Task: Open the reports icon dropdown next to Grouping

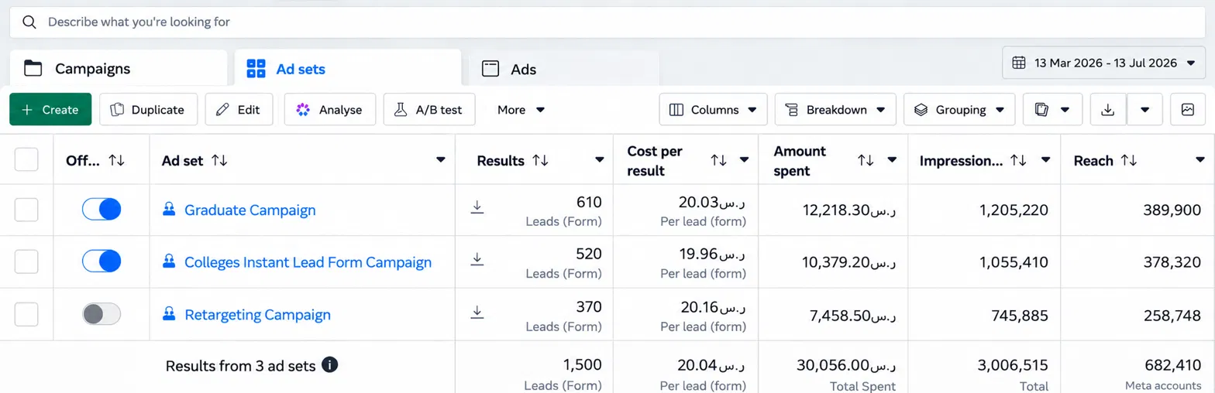Action: point(1052,110)
